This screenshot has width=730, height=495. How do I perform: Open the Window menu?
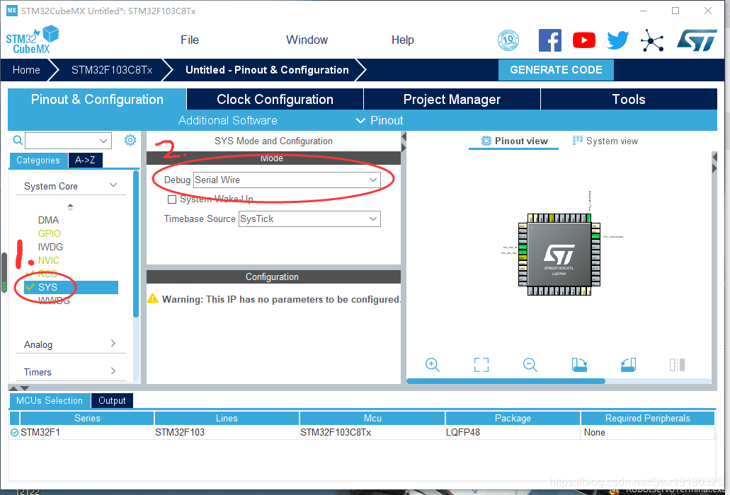[x=307, y=40]
